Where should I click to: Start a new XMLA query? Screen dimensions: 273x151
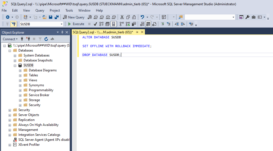coord(108,17)
